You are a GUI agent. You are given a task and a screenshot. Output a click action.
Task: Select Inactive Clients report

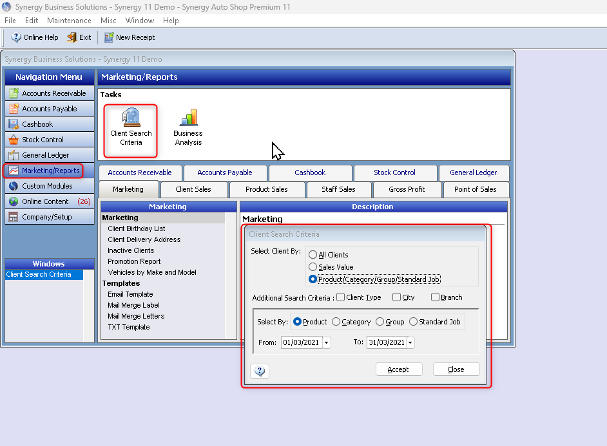click(131, 250)
